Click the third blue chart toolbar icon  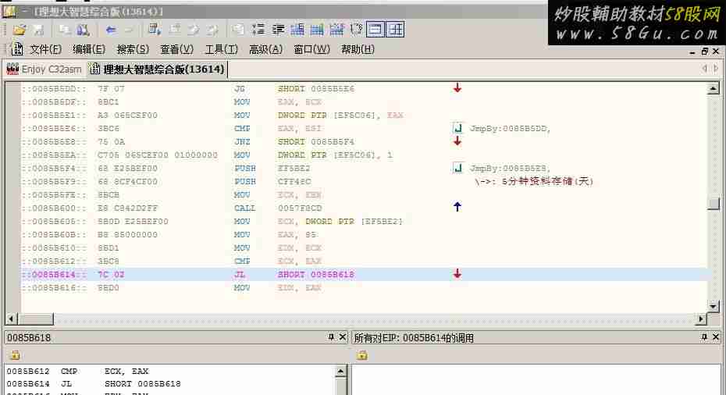click(336, 30)
